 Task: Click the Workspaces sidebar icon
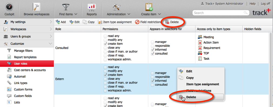(x=6, y=29)
